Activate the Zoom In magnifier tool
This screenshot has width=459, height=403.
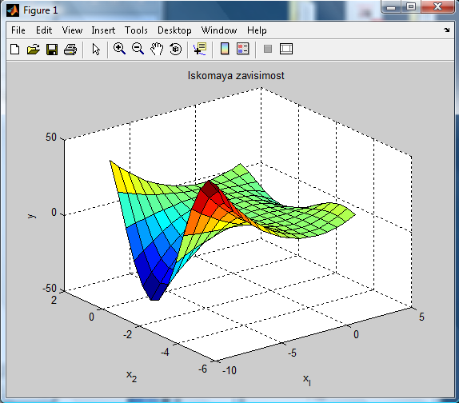(119, 49)
